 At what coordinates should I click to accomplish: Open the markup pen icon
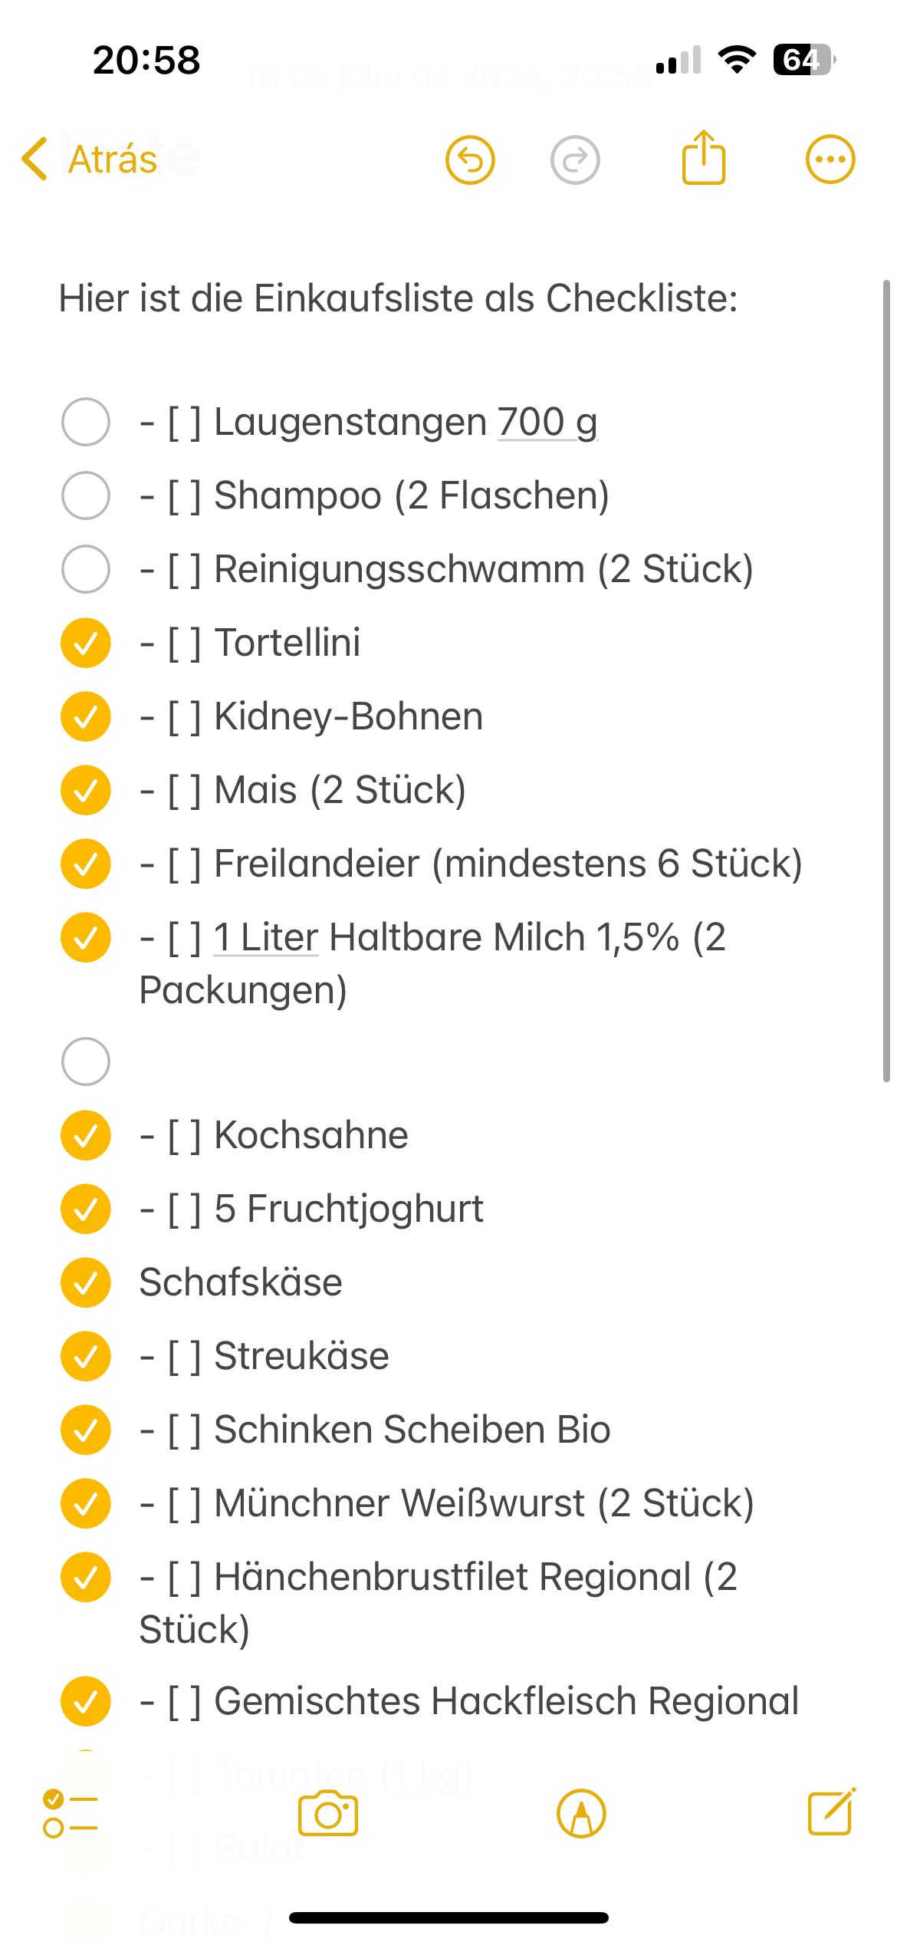[581, 1814]
